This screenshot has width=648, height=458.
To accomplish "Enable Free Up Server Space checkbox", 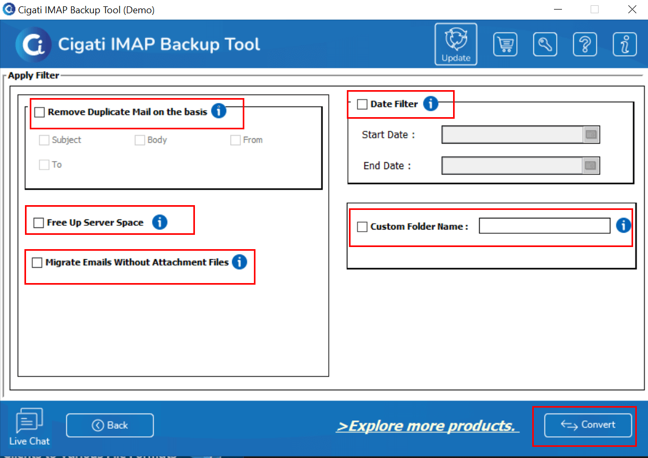I will pyautogui.click(x=38, y=223).
